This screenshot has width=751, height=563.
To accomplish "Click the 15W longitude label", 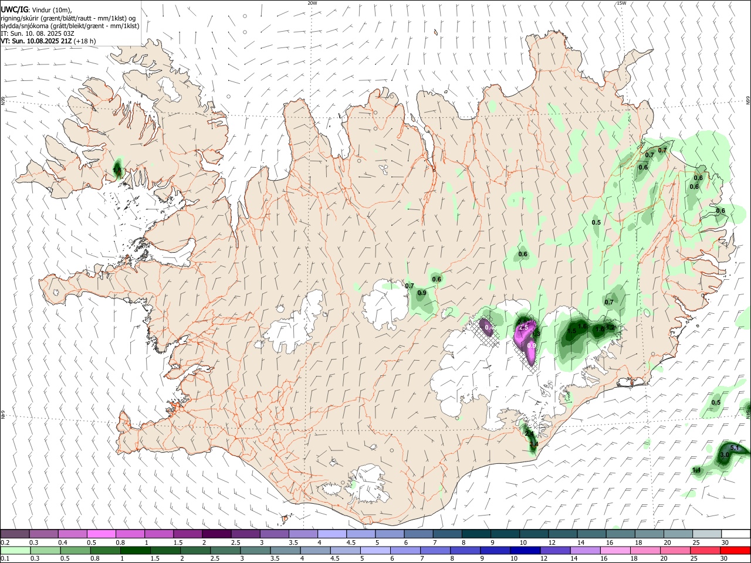I will click(x=621, y=3).
